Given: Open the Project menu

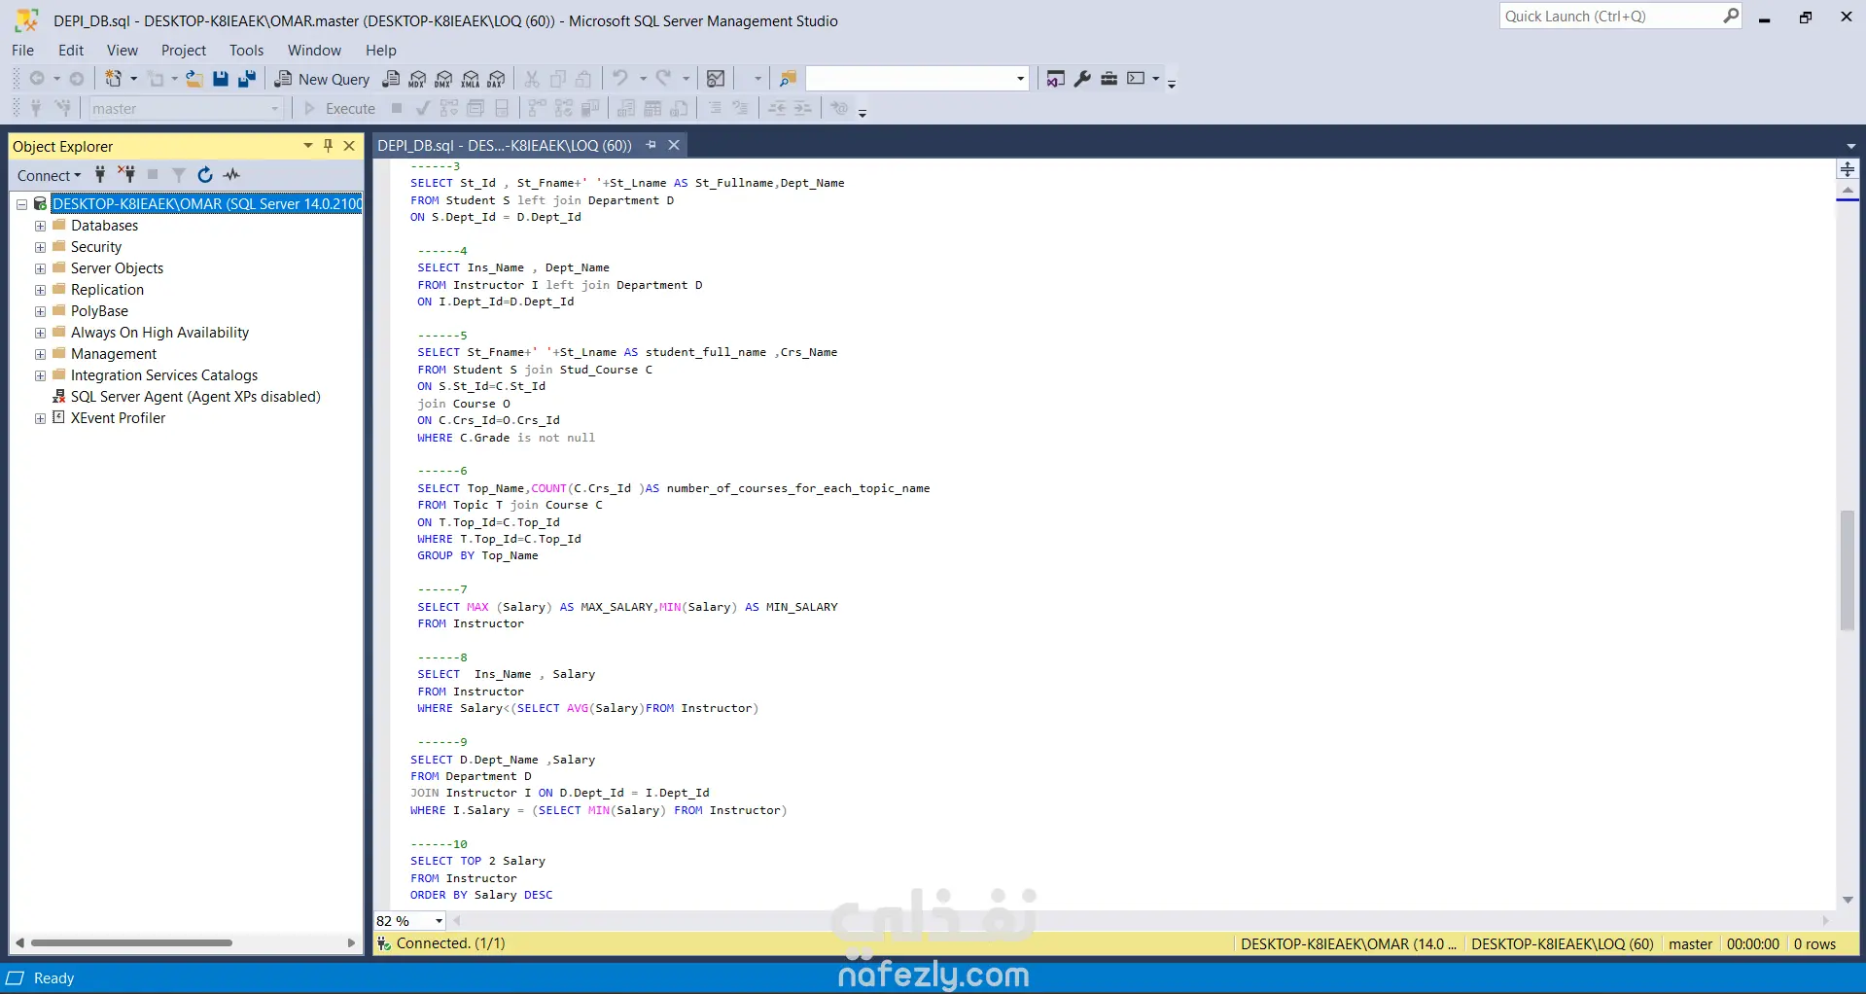Looking at the screenshot, I should pyautogui.click(x=184, y=51).
